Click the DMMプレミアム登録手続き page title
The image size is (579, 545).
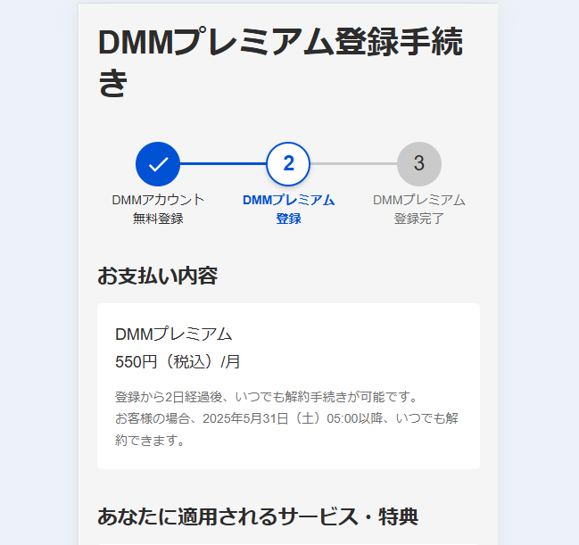click(280, 62)
